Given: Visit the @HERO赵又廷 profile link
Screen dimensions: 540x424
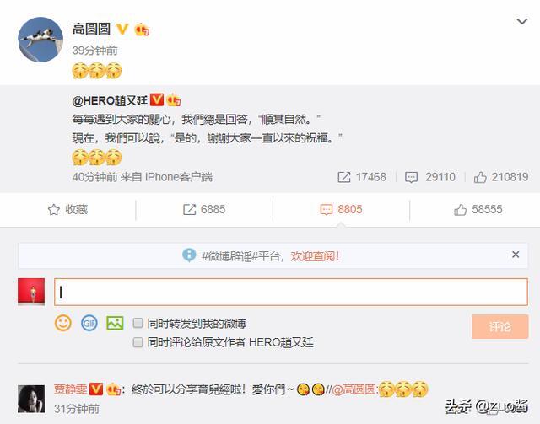Looking at the screenshot, I should click(x=110, y=100).
